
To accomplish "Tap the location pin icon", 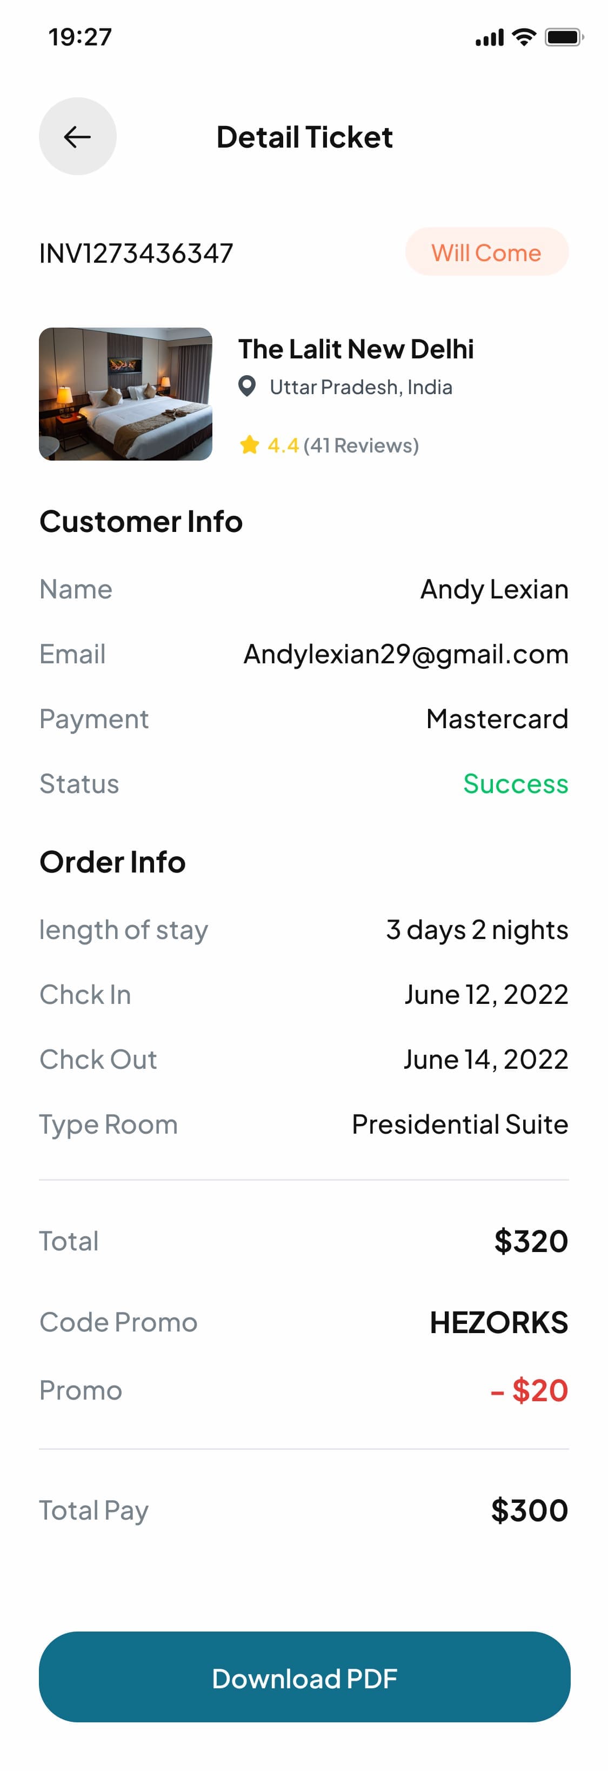I will 246,387.
